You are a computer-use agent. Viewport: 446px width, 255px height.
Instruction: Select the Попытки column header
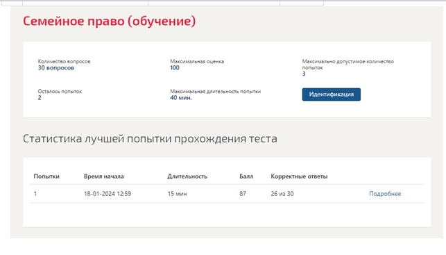(46, 176)
